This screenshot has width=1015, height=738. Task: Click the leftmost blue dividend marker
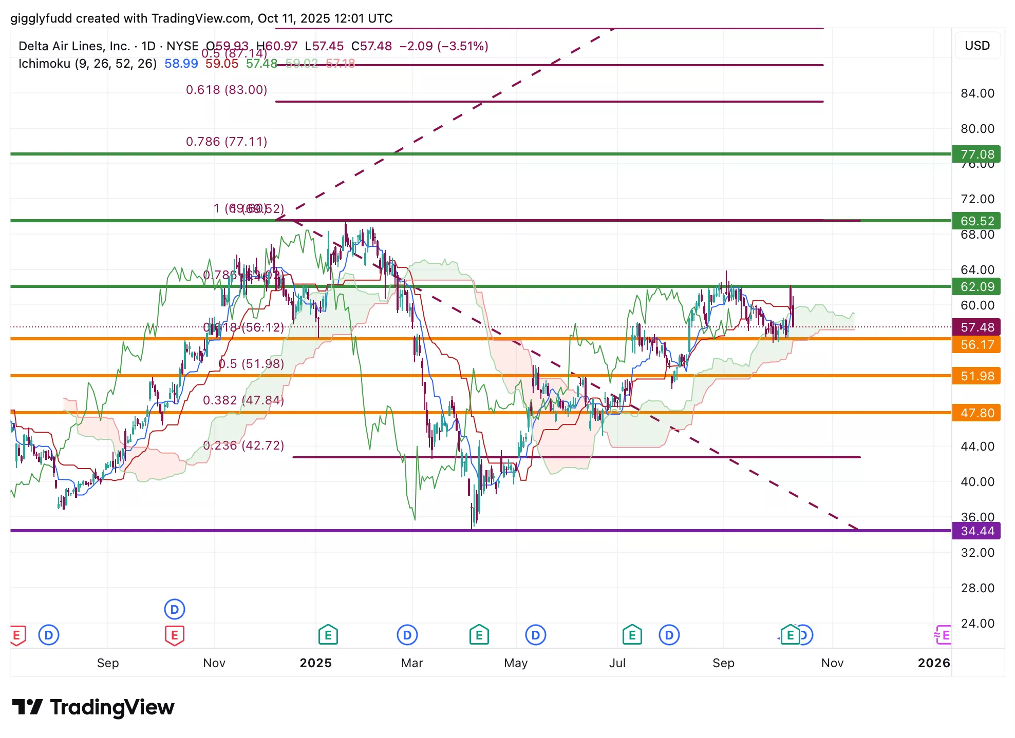[x=49, y=635]
